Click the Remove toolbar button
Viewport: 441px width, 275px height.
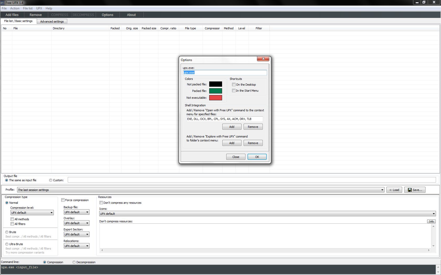tap(36, 15)
